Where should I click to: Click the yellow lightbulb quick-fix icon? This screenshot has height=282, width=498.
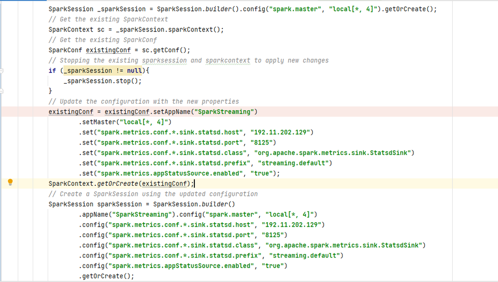9,183
